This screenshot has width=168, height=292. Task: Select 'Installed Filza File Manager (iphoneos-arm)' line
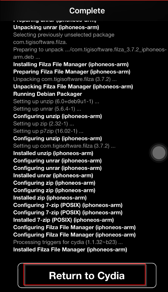click(x=70, y=250)
